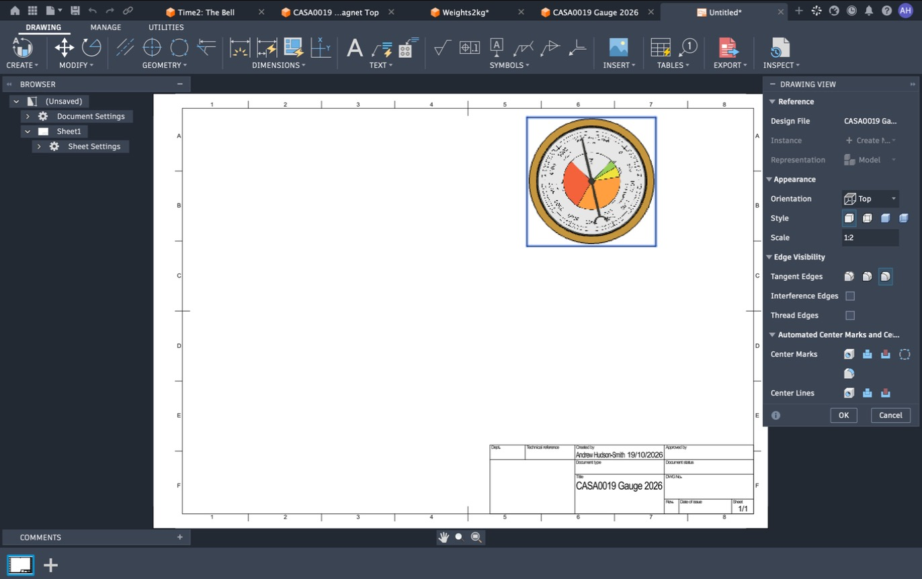
Task: Toggle hole center marks option
Action: point(849,355)
